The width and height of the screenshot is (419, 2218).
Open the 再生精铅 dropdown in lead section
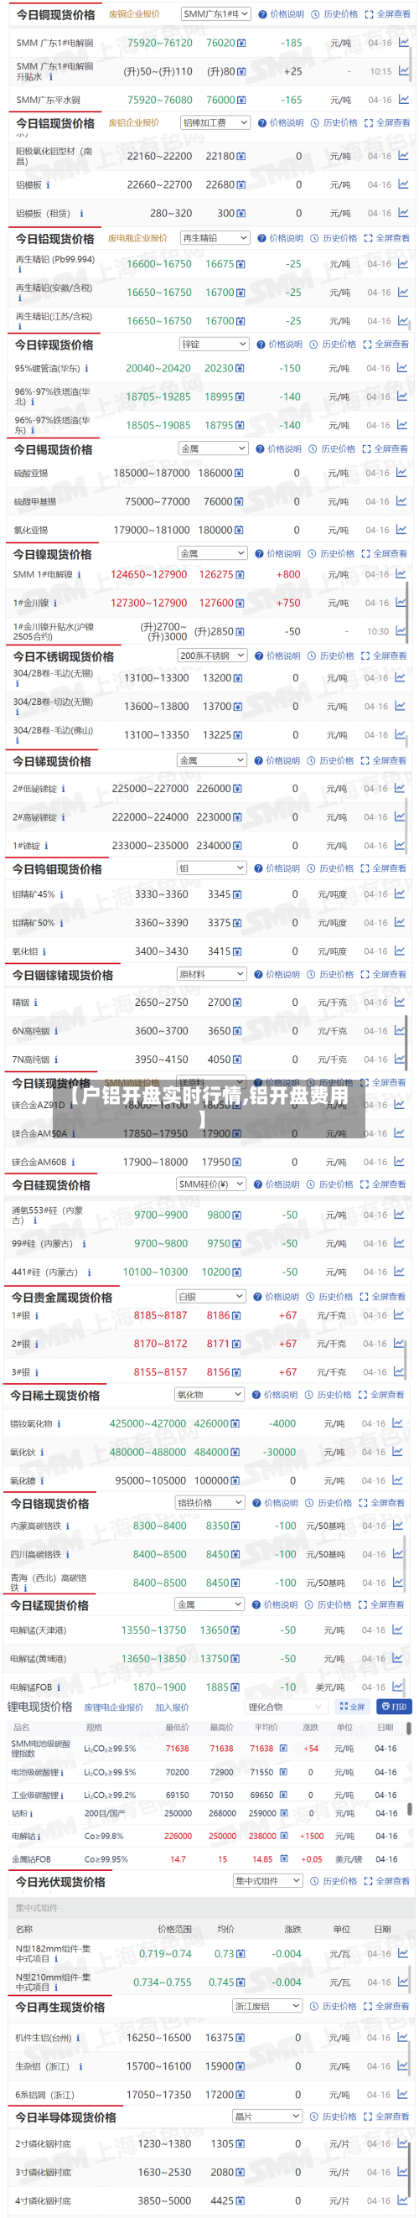(215, 238)
